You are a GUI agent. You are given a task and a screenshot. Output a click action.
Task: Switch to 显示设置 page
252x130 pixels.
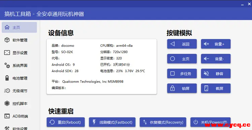19,52
